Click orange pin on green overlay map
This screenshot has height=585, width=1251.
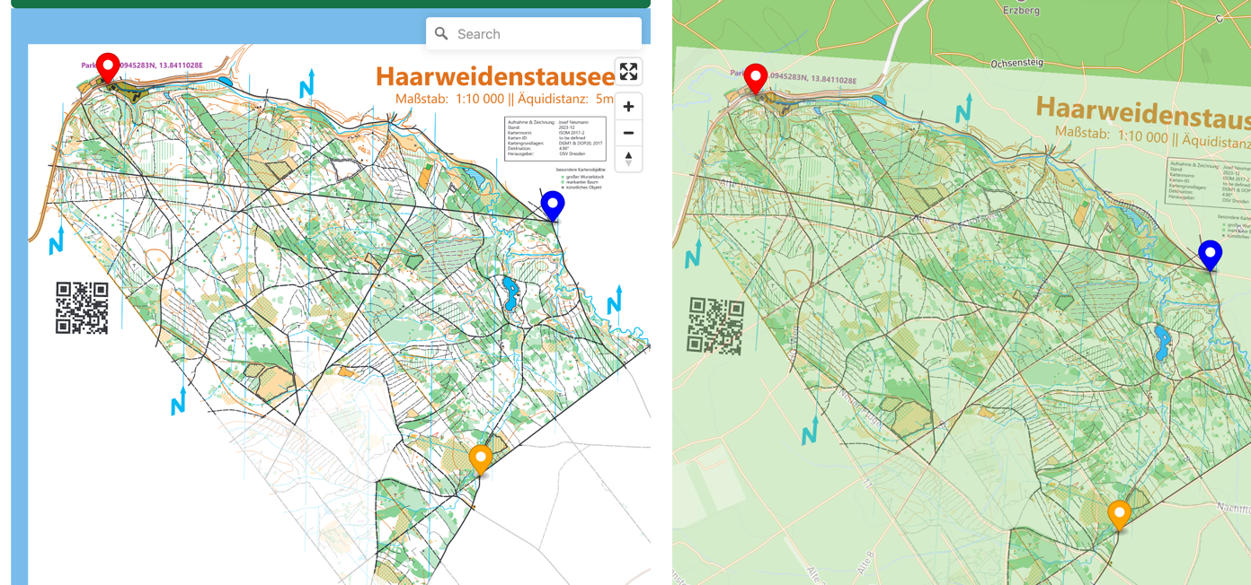click(x=1119, y=514)
